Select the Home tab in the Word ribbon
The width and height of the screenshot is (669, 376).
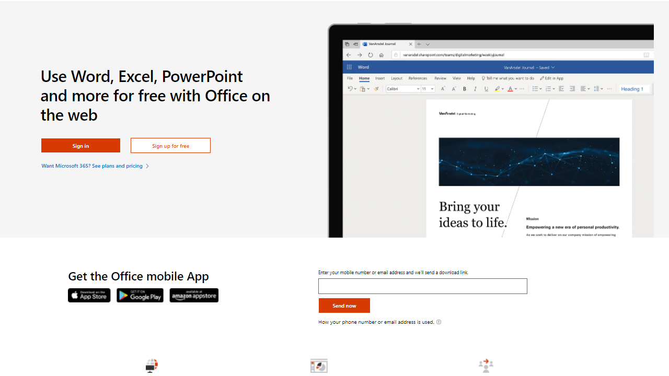coord(364,78)
